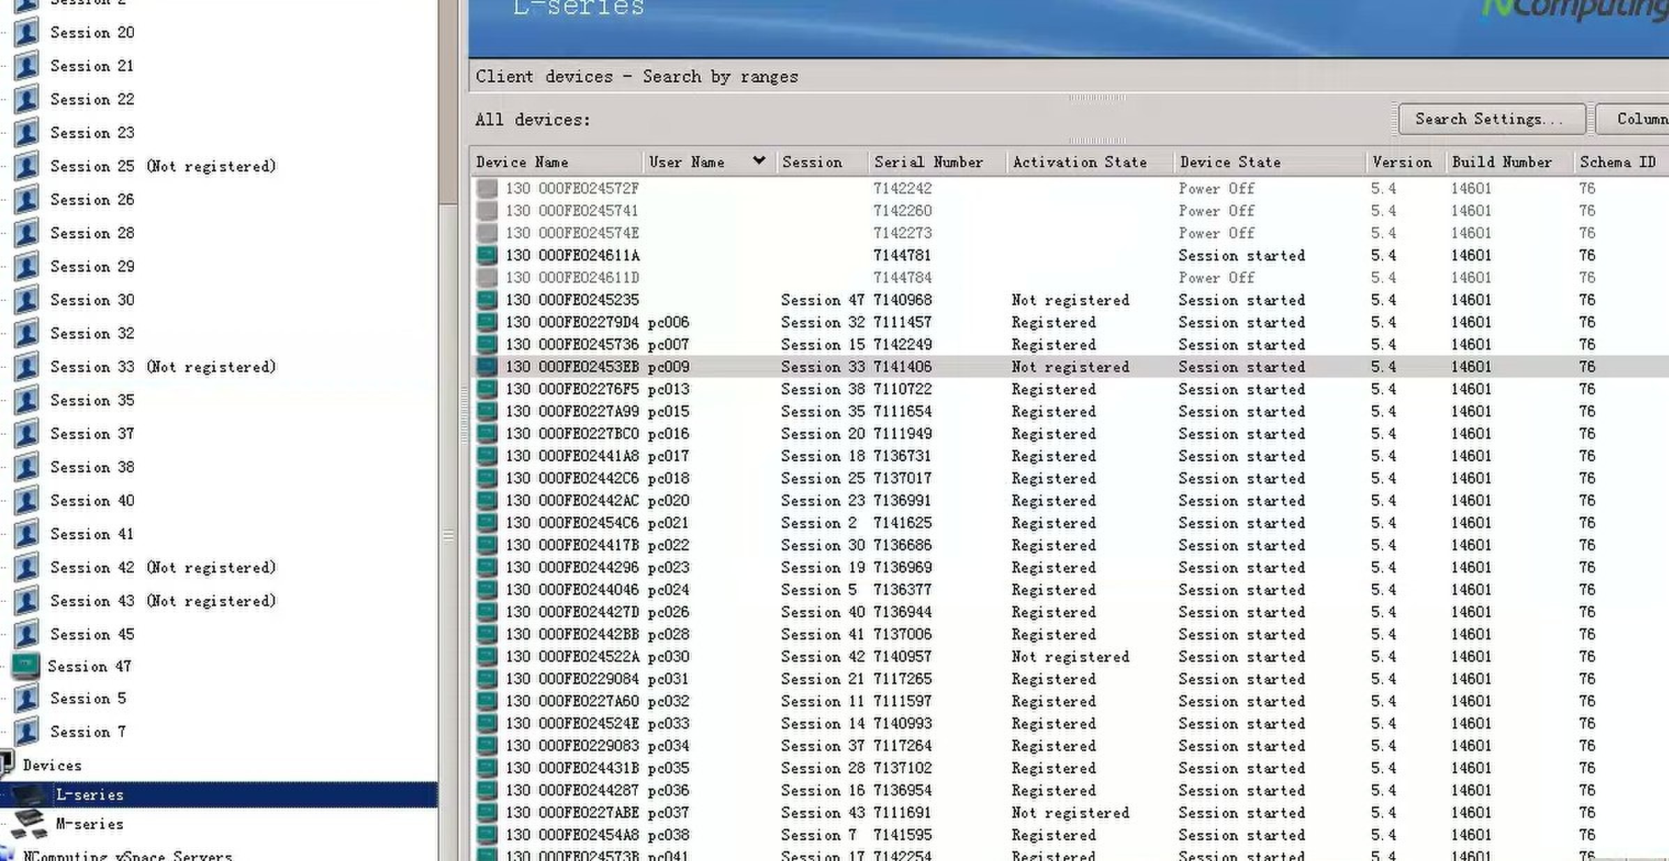Click the user icon for Session 5
Image resolution: width=1669 pixels, height=861 pixels.
tap(26, 699)
